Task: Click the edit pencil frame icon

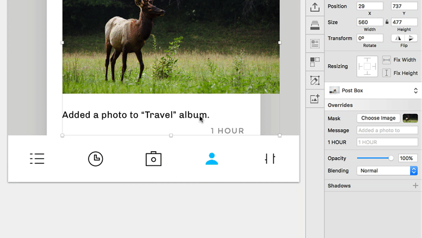Action: click(315, 80)
